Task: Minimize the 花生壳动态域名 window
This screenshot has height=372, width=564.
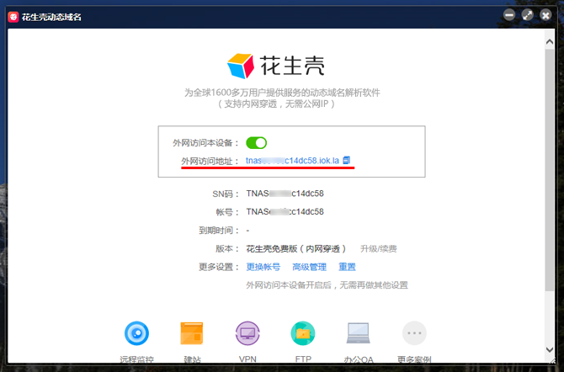Action: coord(510,14)
